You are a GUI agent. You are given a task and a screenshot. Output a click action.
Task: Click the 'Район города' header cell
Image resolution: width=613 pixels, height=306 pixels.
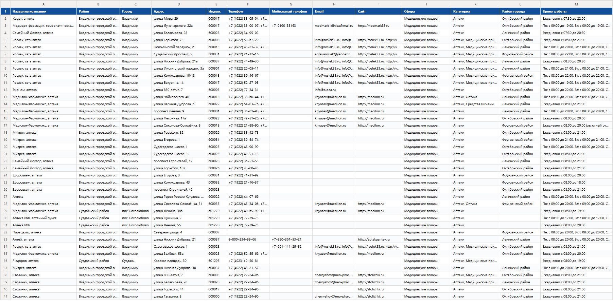520,11
